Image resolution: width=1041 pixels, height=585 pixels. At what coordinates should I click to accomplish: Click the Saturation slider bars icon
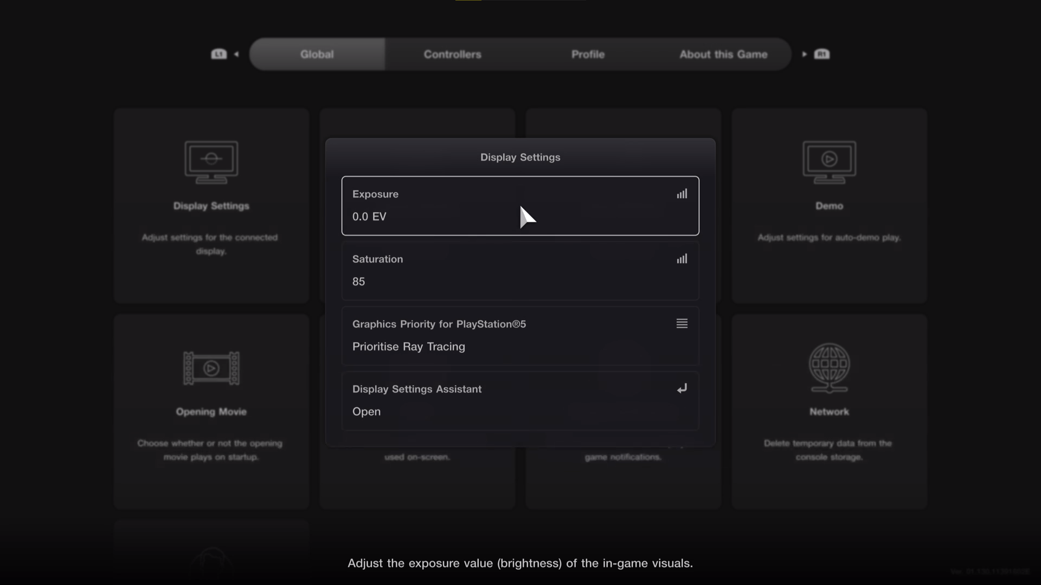tap(682, 259)
